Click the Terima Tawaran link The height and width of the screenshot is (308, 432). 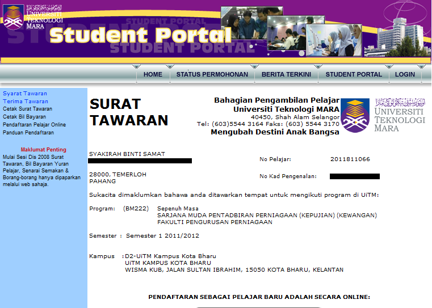pos(26,102)
